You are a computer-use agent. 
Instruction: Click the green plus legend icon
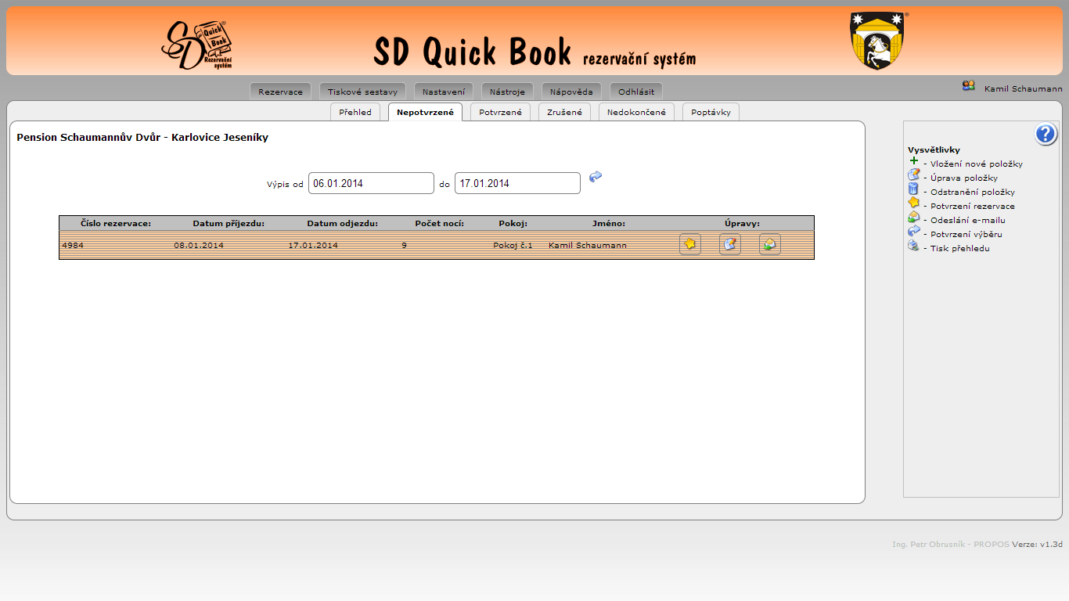pos(913,160)
